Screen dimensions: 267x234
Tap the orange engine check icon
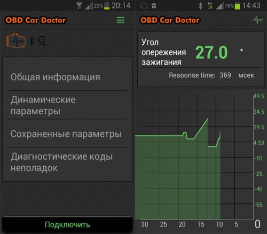click(x=16, y=41)
